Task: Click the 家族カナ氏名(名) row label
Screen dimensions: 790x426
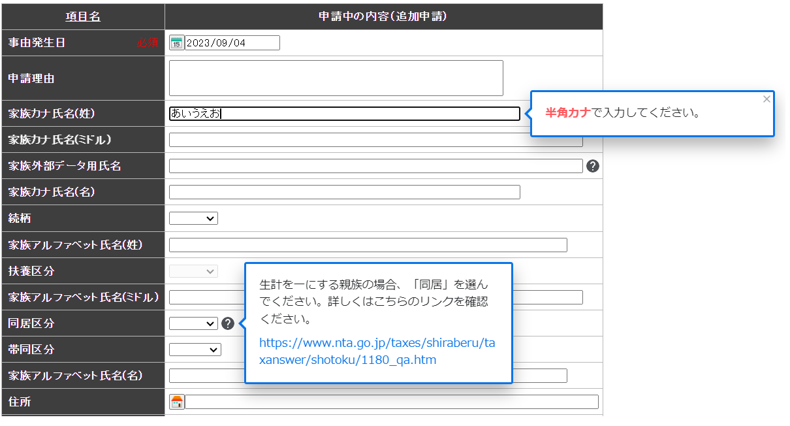Action: tap(52, 192)
